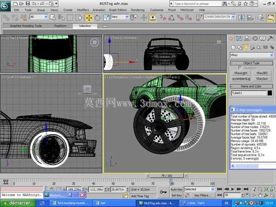Open the Graph Editors menu

(118, 10)
